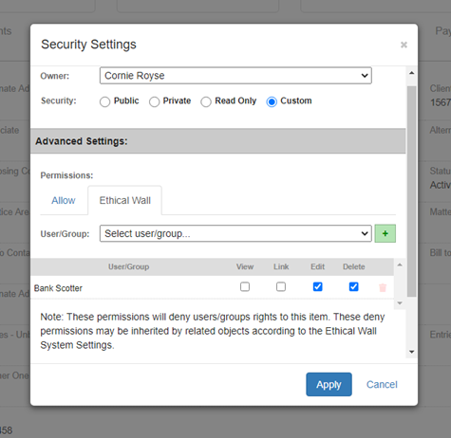The image size is (451, 438).
Task: Enable Link permission for Bank Scotter
Action: (281, 286)
